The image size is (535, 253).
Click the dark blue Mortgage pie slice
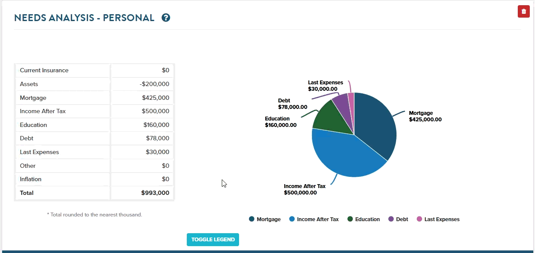(375, 125)
